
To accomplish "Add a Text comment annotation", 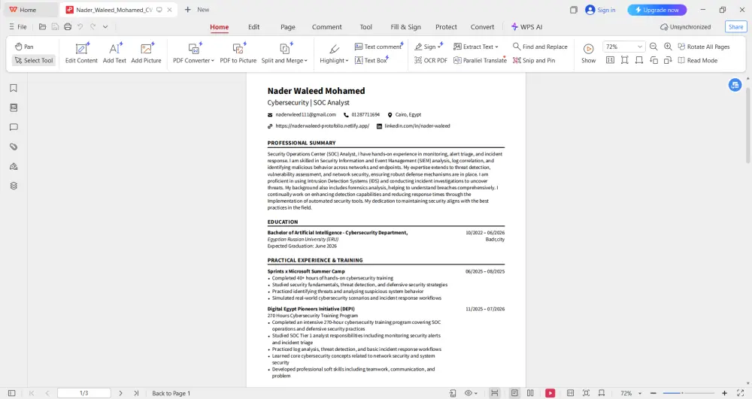I will [x=378, y=47].
